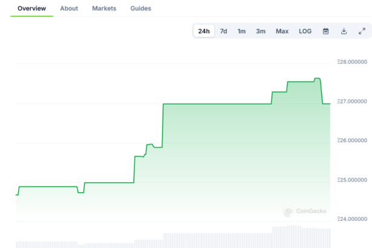
Task: Open the Overview tab
Action: [31, 8]
